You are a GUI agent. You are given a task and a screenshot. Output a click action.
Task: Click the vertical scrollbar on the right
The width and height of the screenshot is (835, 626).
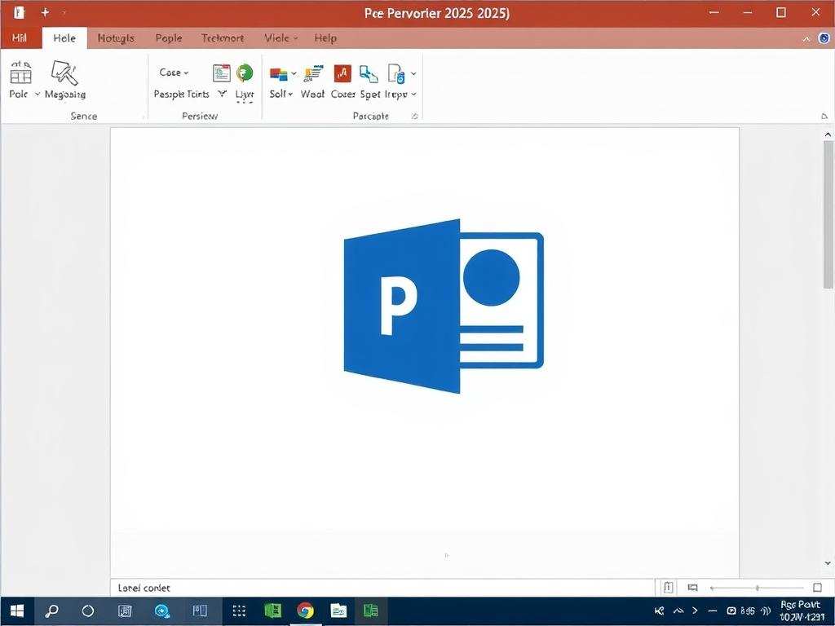(x=828, y=216)
